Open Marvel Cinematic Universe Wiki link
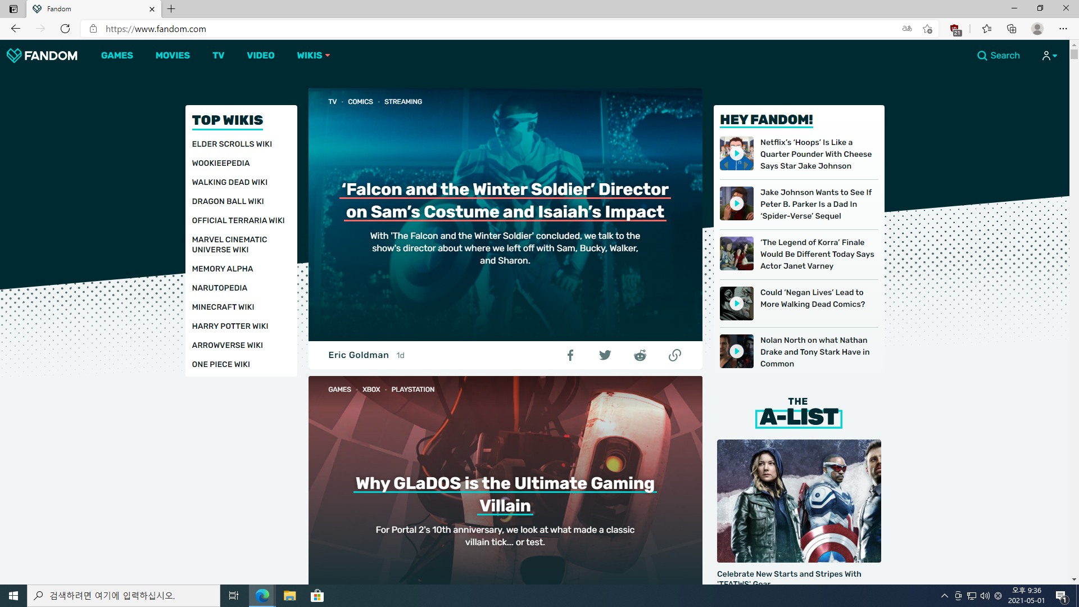 tap(229, 244)
